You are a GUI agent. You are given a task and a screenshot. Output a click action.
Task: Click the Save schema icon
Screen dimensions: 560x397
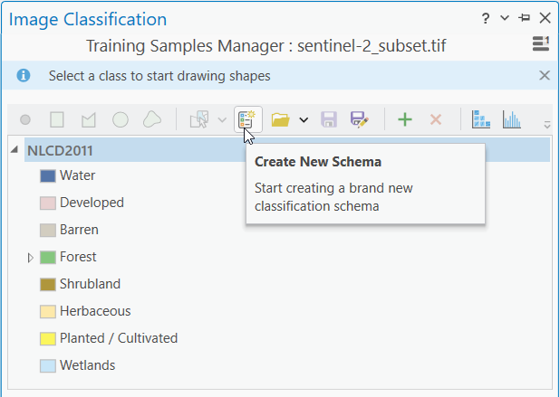[329, 119]
